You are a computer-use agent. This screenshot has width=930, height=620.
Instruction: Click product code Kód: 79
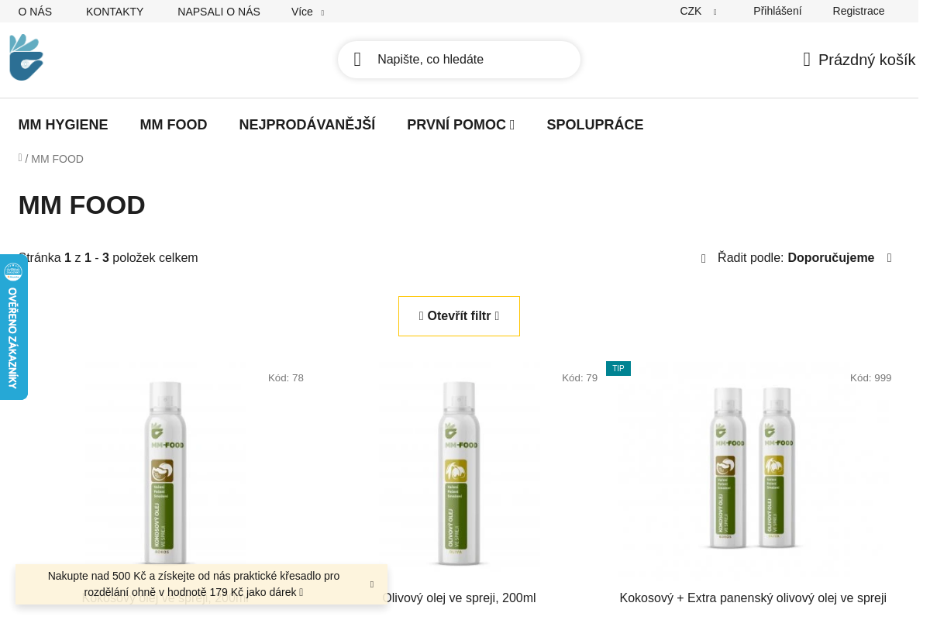coord(580,378)
